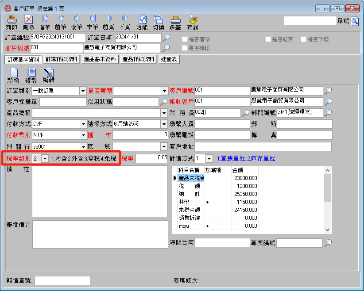Go to previous record with 前筆
This screenshot has width=364, height=291.
pos(61,23)
